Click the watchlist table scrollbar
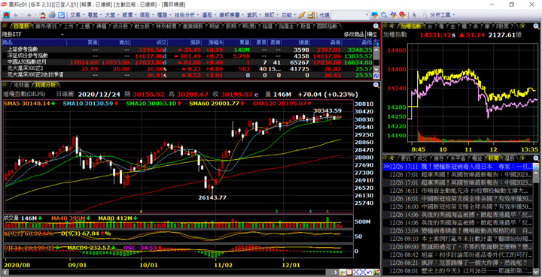Viewport: 542px width, 277px height. pyautogui.click(x=376, y=59)
